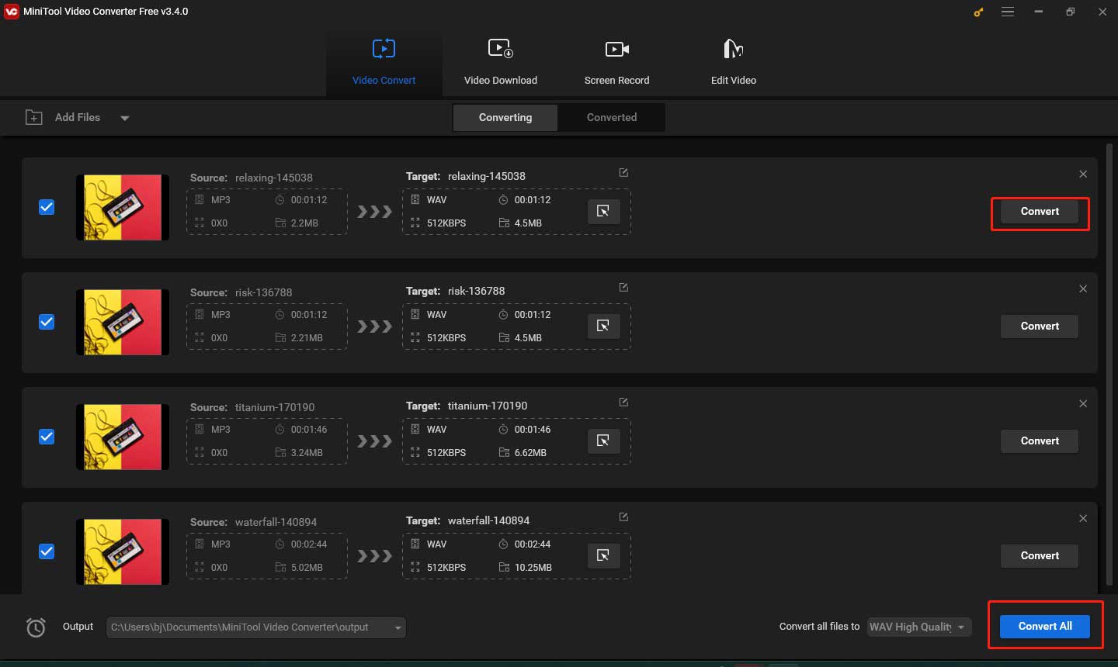Click the file list vertical scrollbar
The width and height of the screenshot is (1118, 667).
click(x=1109, y=365)
